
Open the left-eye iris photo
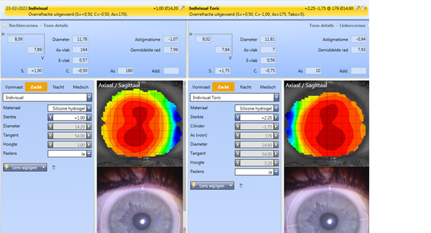point(327,200)
